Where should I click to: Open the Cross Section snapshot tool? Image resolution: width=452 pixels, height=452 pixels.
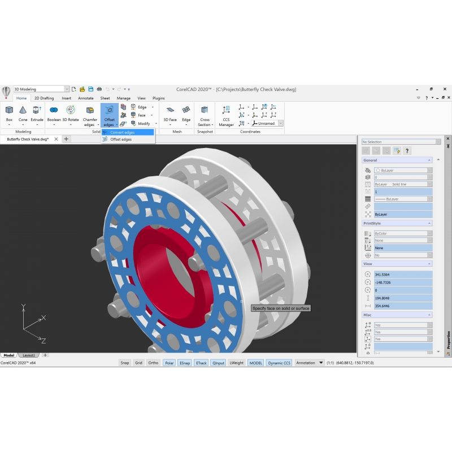tap(205, 115)
